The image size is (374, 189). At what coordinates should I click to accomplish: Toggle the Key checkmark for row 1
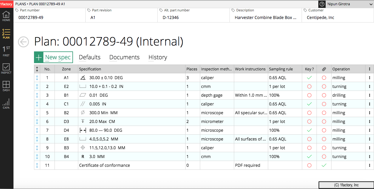click(309, 78)
